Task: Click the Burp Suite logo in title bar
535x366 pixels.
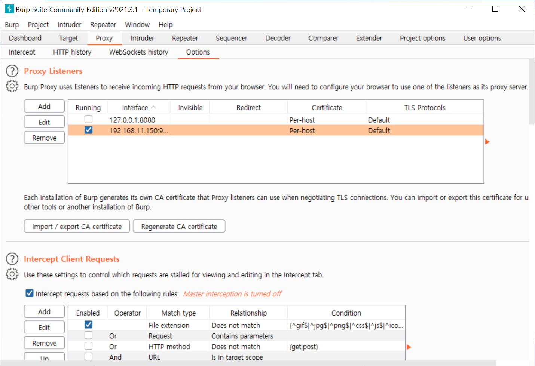Action: (x=9, y=9)
